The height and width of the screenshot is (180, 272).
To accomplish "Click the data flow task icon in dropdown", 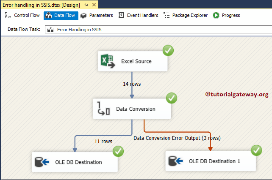I will tap(50, 30).
